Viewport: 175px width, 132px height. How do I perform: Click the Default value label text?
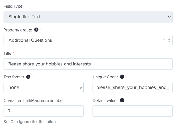tap(105, 100)
